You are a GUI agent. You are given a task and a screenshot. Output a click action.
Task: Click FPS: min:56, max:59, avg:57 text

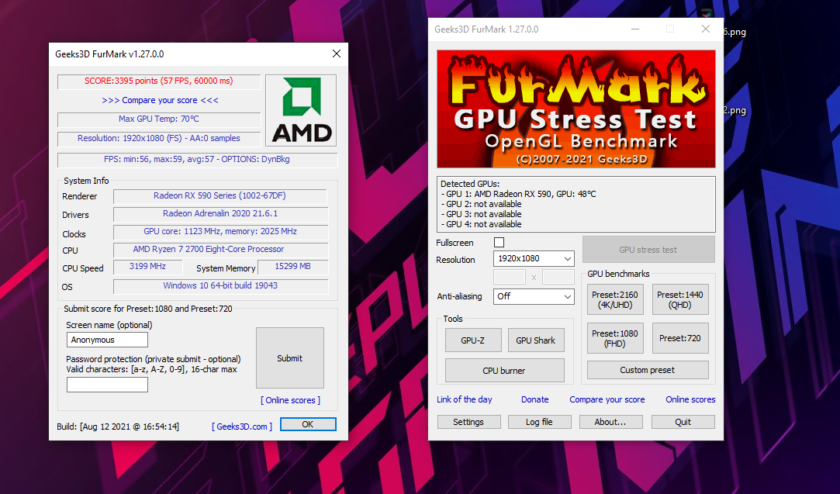pos(196,159)
